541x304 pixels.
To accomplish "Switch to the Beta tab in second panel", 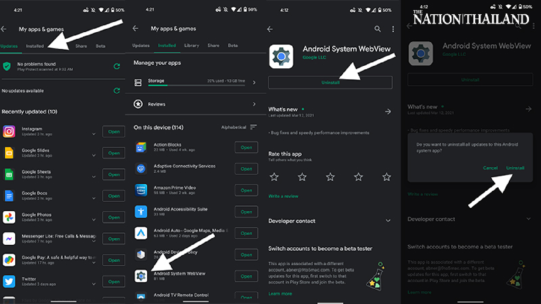I will click(x=233, y=45).
